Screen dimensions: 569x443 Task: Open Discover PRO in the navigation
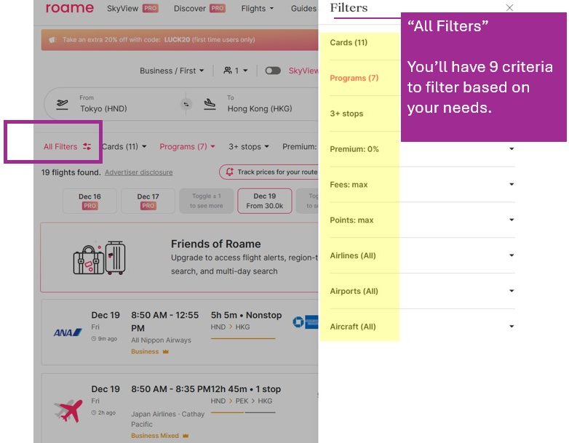point(199,8)
